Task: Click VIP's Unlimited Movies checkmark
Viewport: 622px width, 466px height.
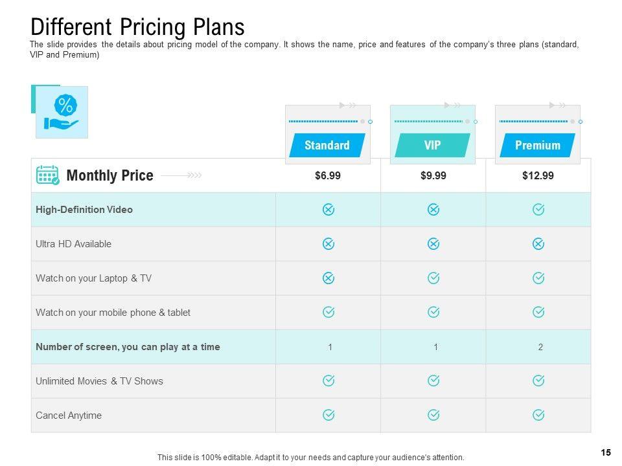Action: (x=433, y=381)
